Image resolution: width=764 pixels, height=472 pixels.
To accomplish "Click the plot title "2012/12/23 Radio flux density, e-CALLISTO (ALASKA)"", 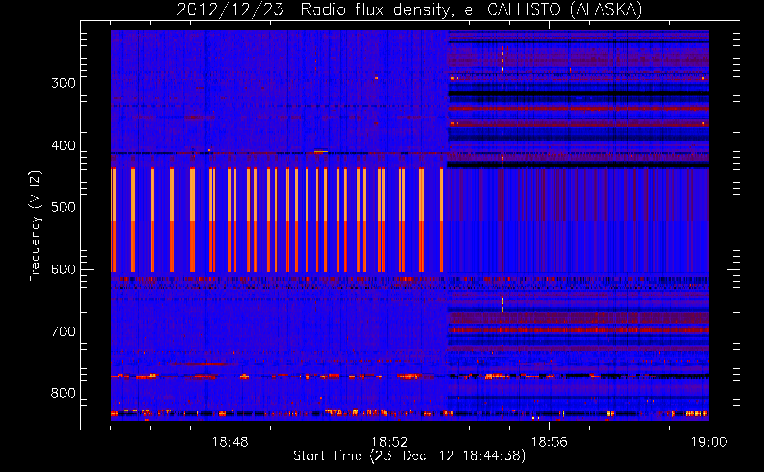I will click(x=409, y=9).
